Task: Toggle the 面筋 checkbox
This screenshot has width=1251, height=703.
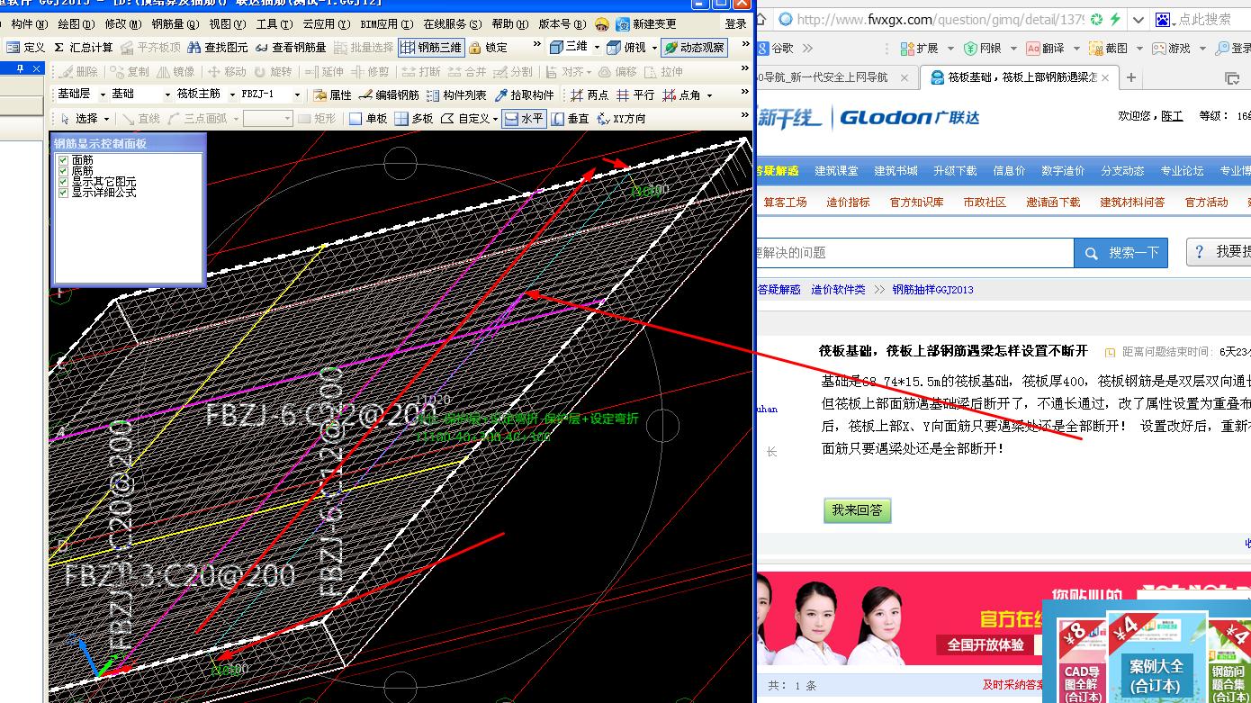Action: 63,160
